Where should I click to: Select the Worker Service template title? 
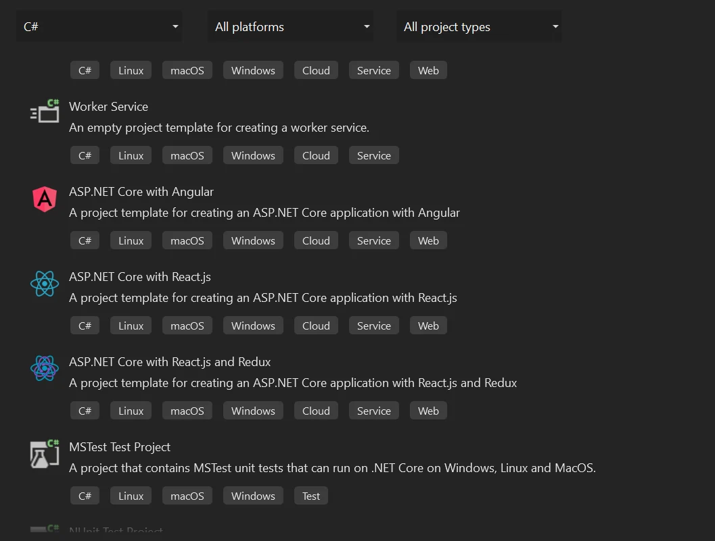[x=108, y=107]
